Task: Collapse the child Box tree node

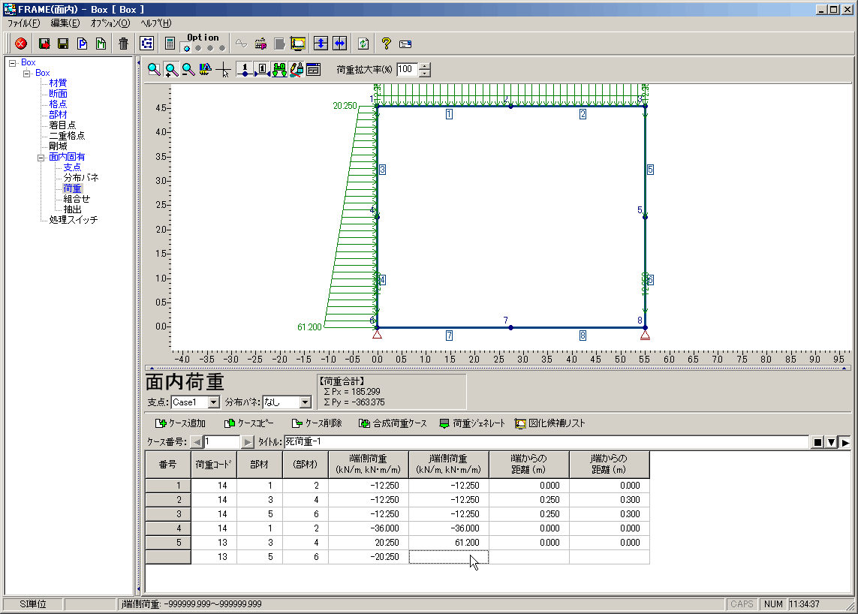Action: [x=26, y=74]
